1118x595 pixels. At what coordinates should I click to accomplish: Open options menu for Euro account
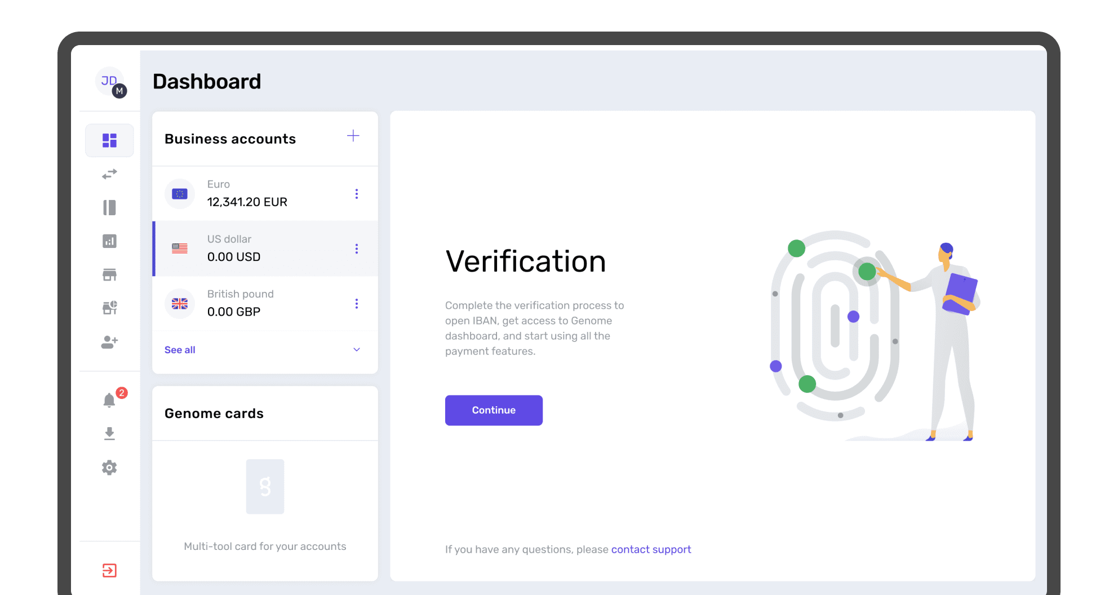[356, 193]
